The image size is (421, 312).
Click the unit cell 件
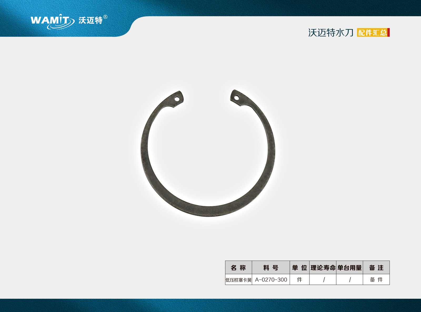(x=300, y=280)
